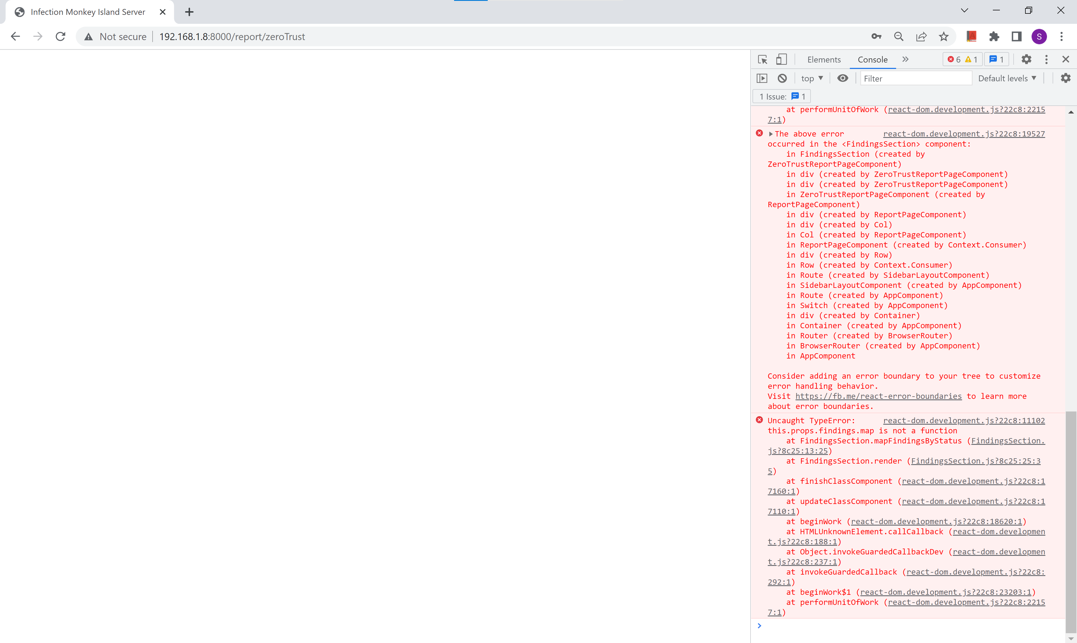Clear the console using the no-entry icon
This screenshot has height=643, width=1077.
(782, 78)
